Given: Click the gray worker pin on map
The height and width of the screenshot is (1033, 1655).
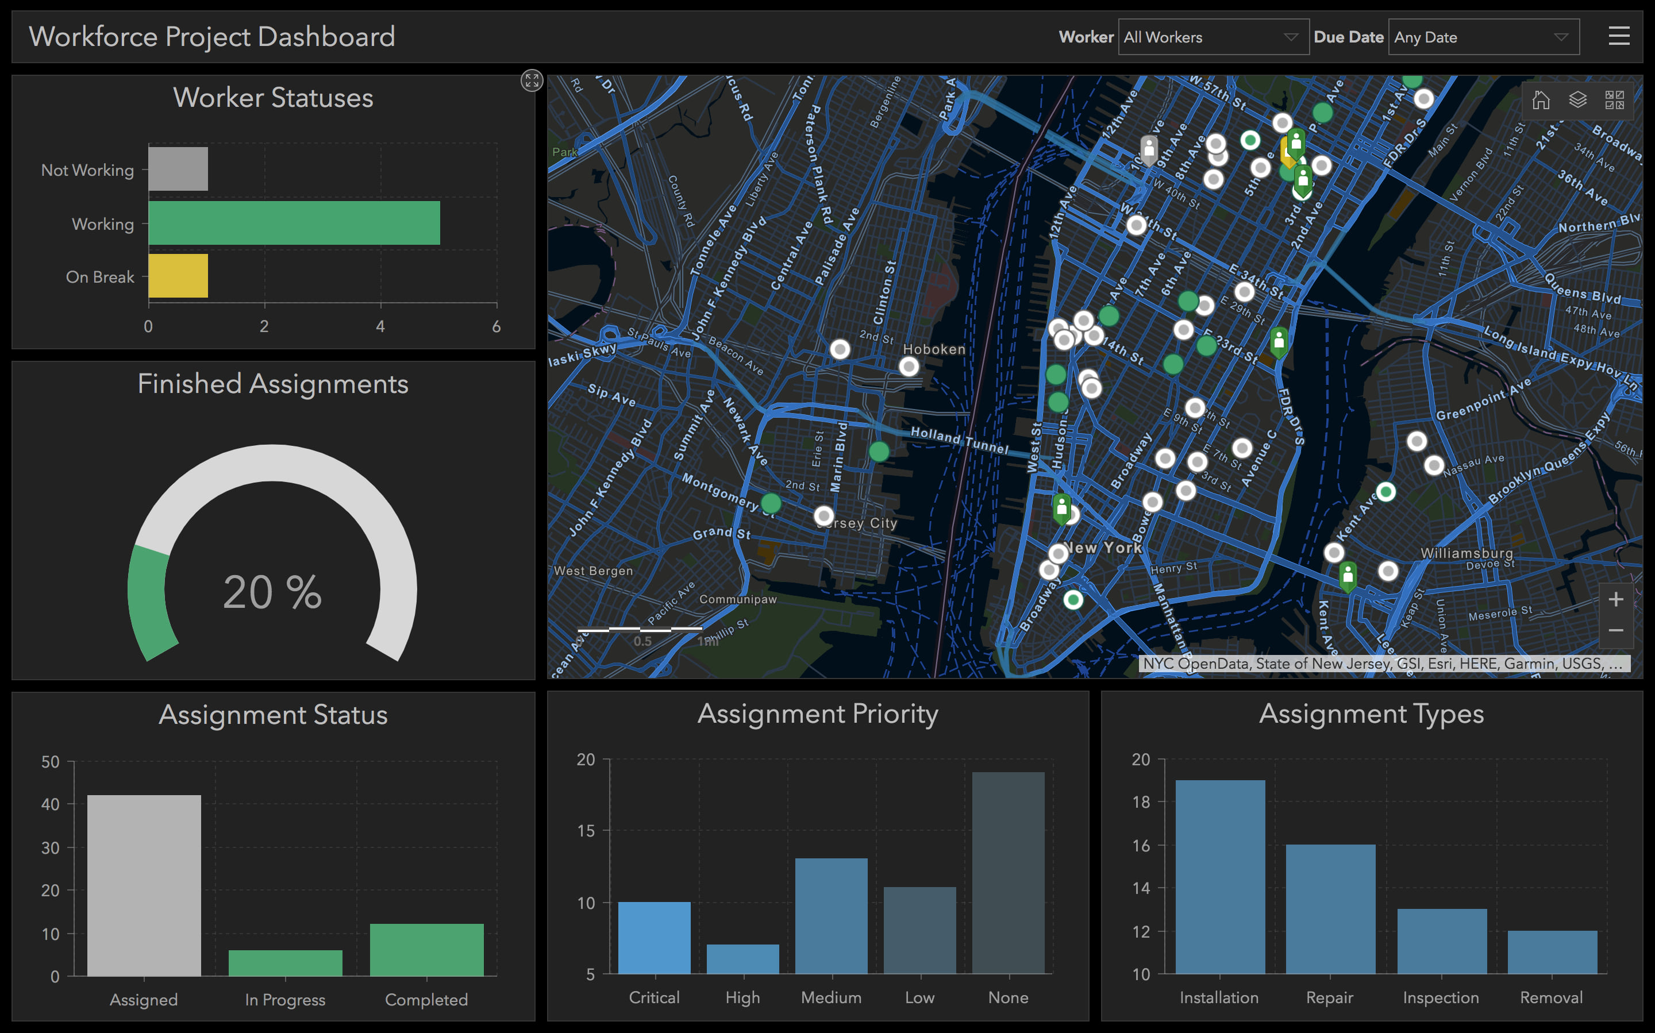Looking at the screenshot, I should [1149, 148].
